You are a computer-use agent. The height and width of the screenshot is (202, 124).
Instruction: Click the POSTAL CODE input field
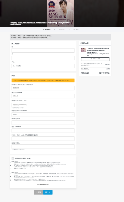tap(43, 105)
